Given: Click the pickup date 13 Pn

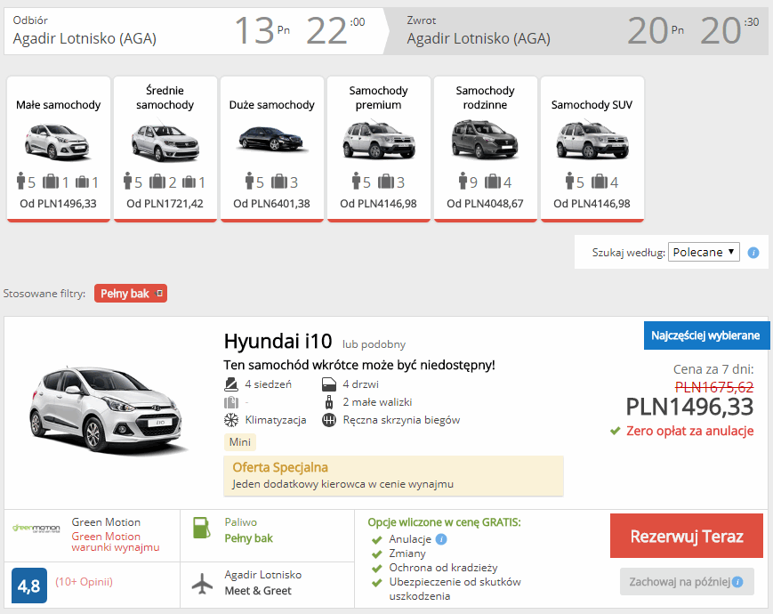Looking at the screenshot, I should (262, 30).
